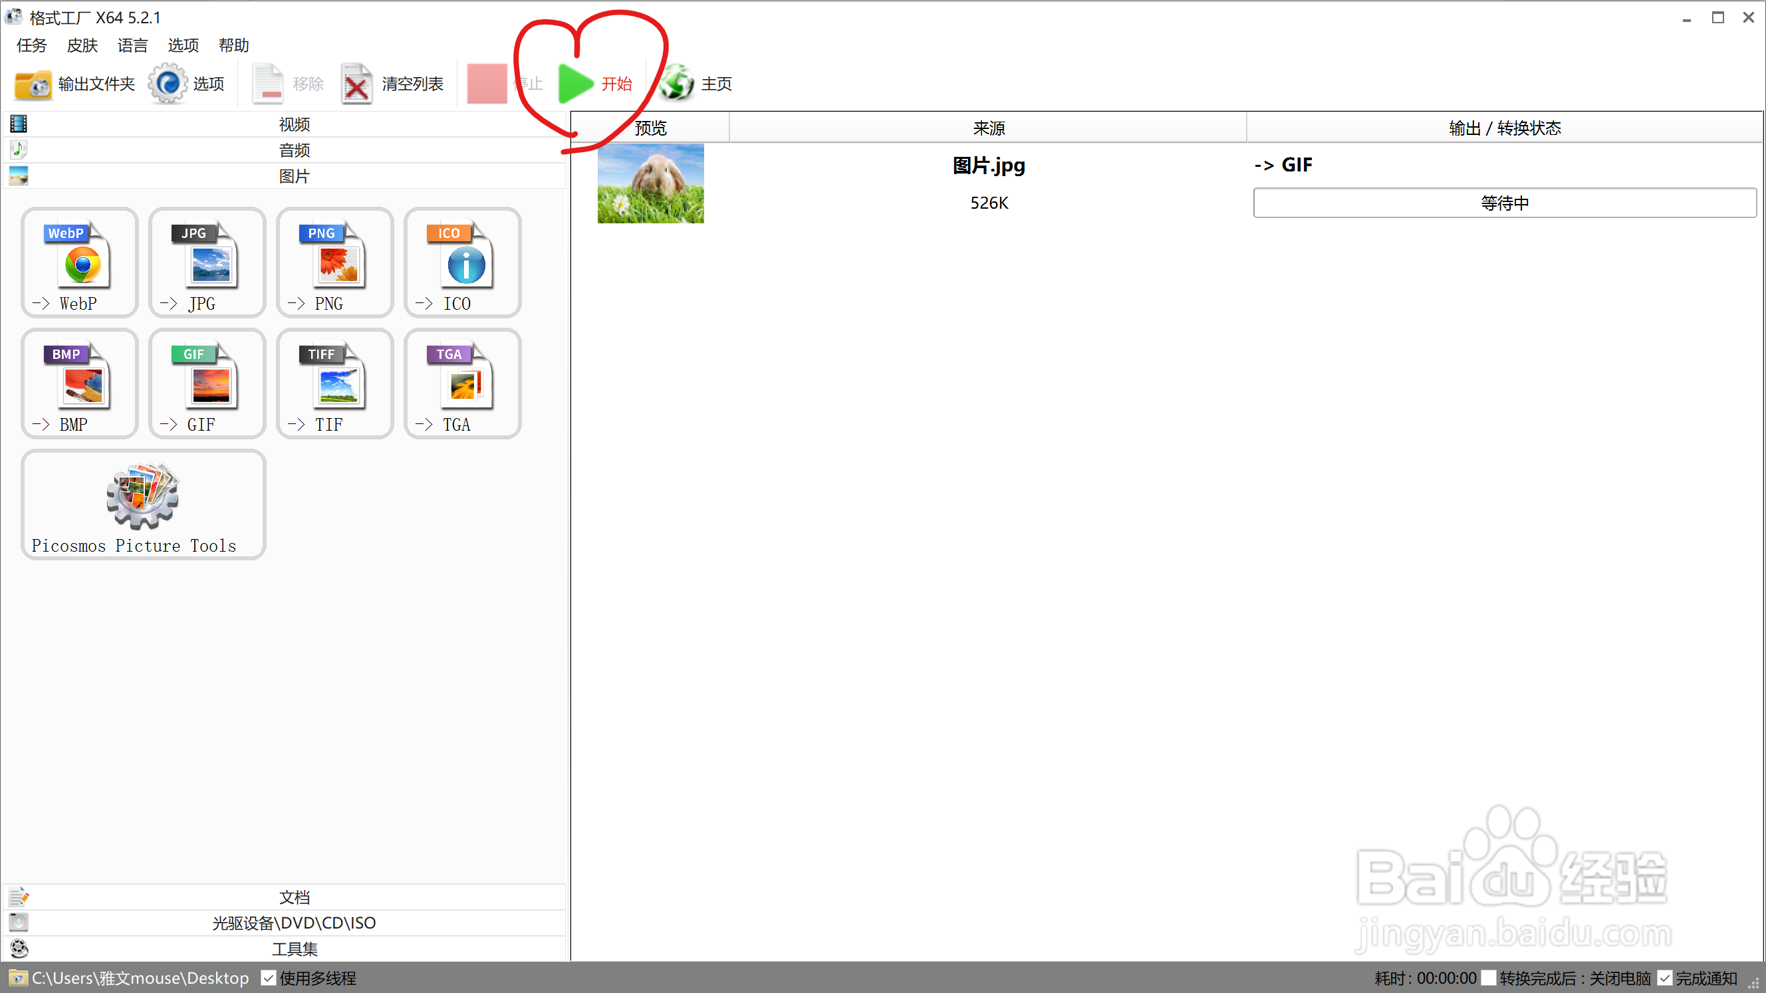Expand the 视频 video category
The width and height of the screenshot is (1766, 993).
tap(286, 124)
